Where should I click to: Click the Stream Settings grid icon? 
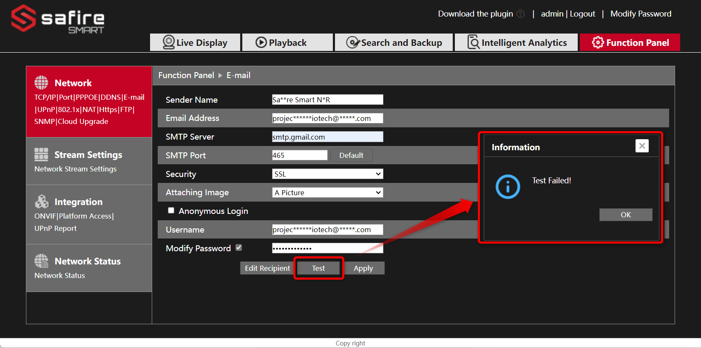tap(41, 154)
